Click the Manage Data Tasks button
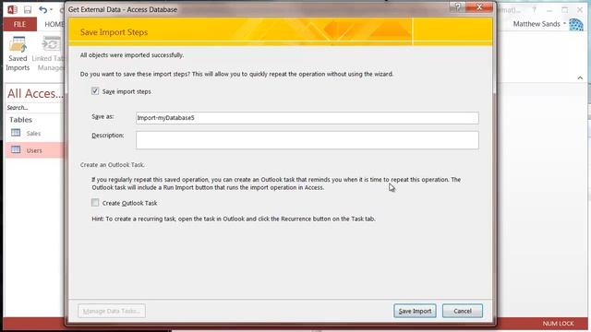Screen dimensions: 591x332 coord(112,311)
